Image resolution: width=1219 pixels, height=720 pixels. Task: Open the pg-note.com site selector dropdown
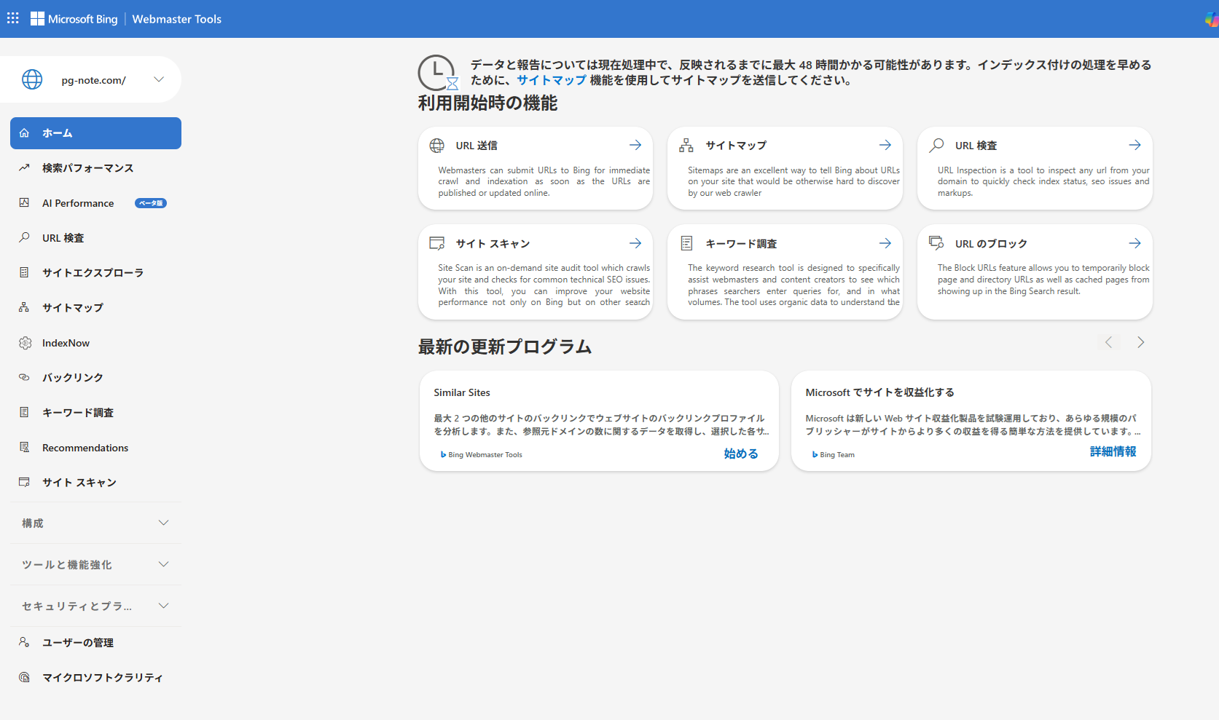pyautogui.click(x=159, y=79)
